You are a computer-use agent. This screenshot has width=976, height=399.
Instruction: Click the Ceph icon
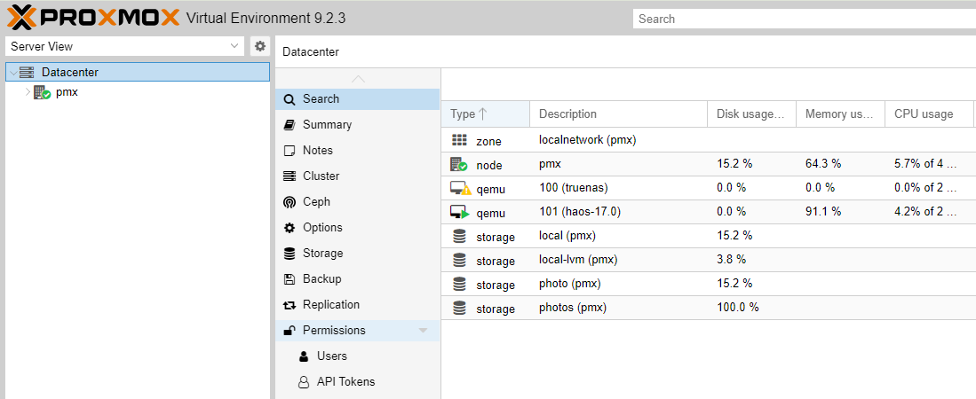pos(290,202)
